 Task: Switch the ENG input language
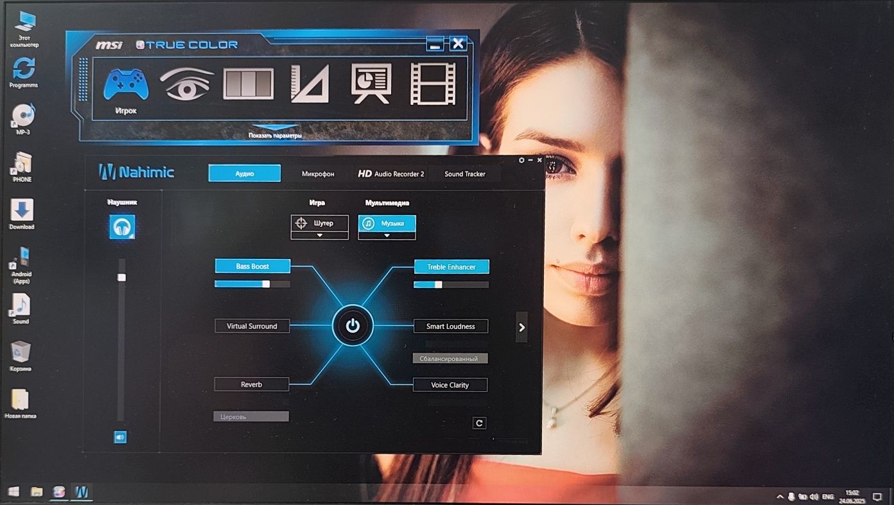828,497
